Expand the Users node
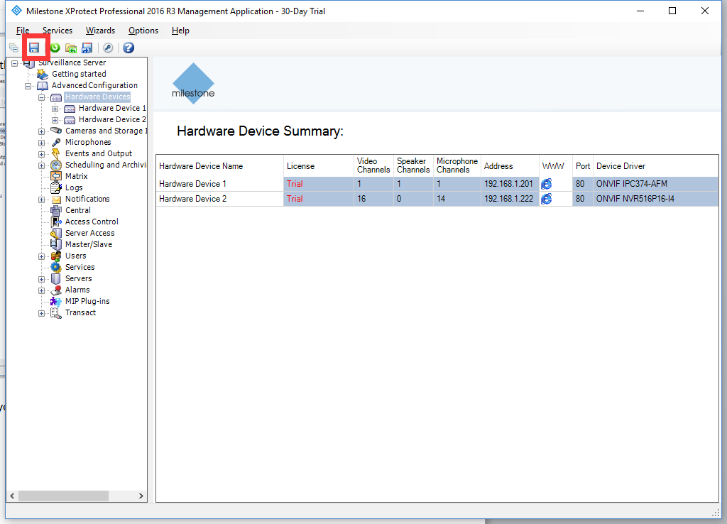 click(x=42, y=256)
